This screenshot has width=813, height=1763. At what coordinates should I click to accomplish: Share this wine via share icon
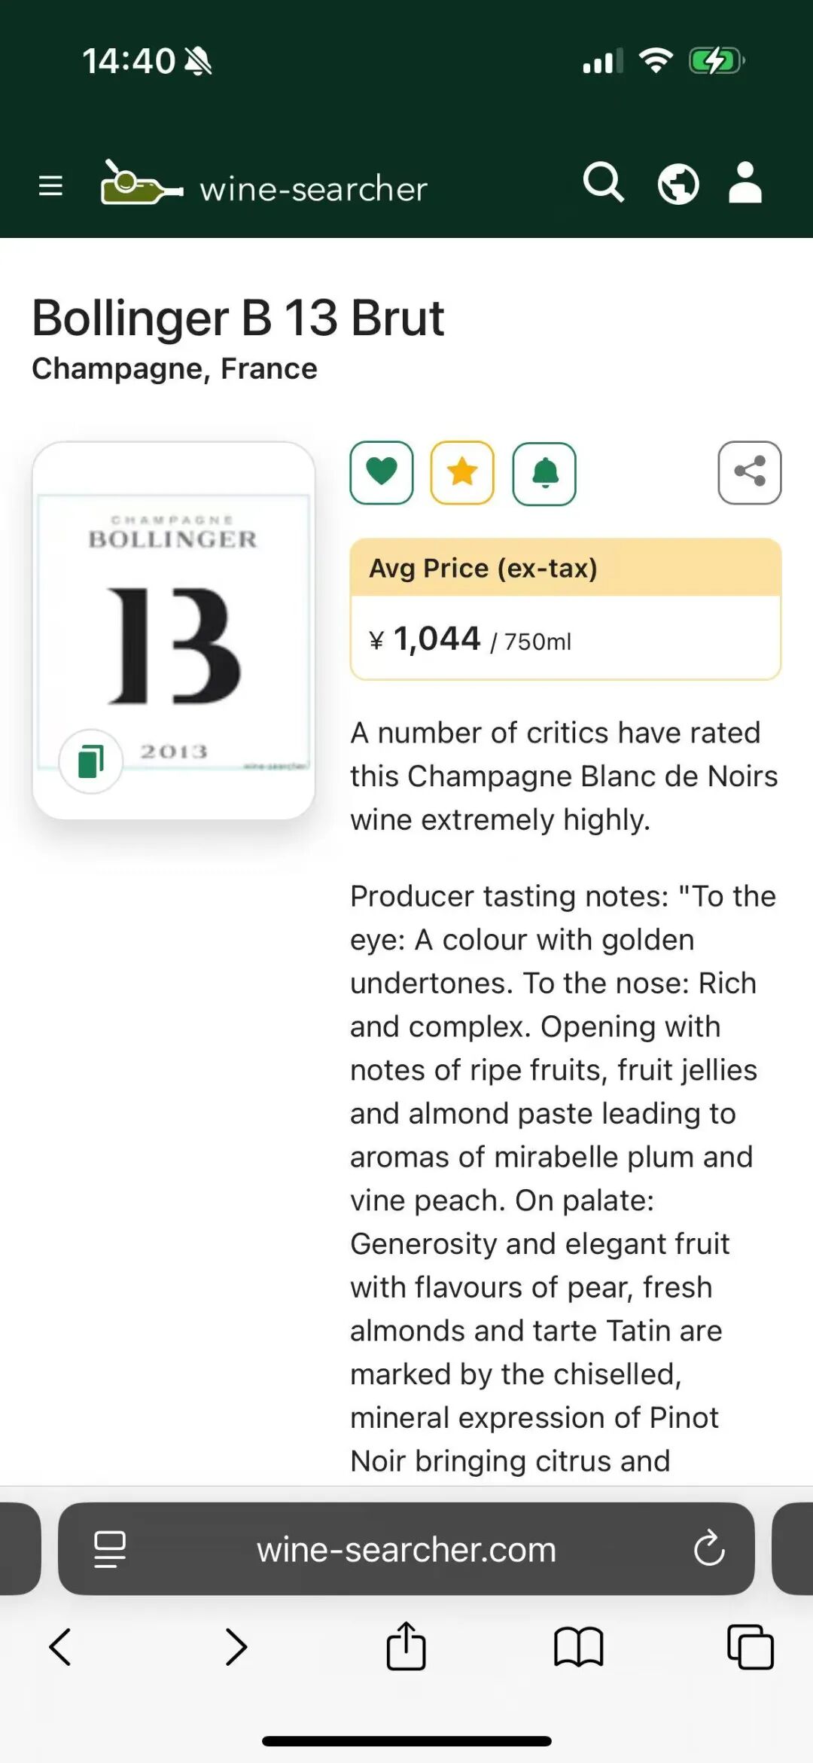pyautogui.click(x=750, y=472)
